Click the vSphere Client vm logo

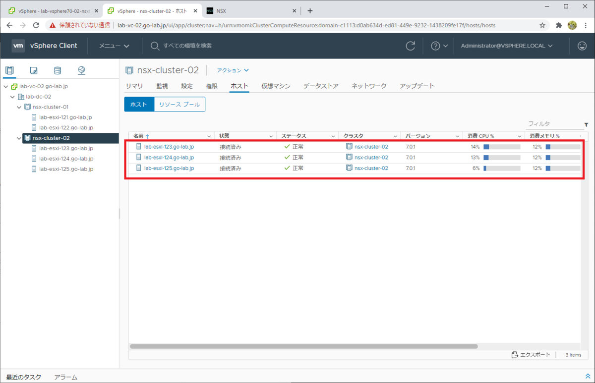click(18, 46)
